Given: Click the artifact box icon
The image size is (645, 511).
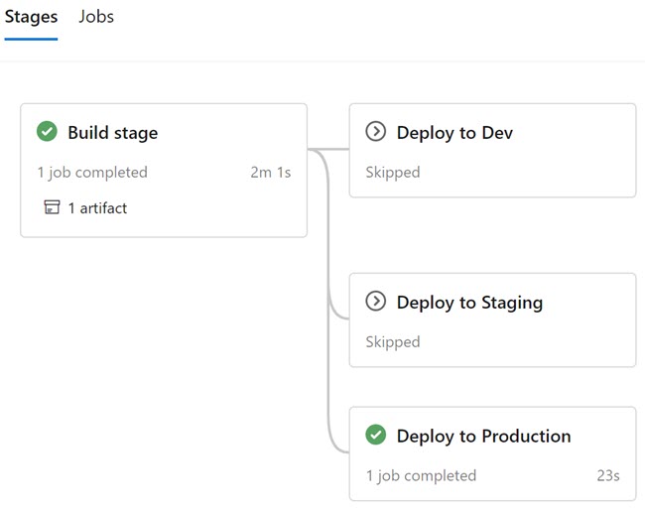Looking at the screenshot, I should pos(52,207).
